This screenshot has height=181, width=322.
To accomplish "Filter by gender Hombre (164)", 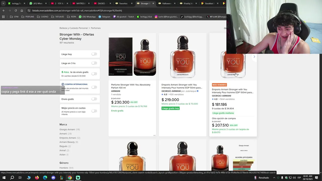I will (66, 168).
